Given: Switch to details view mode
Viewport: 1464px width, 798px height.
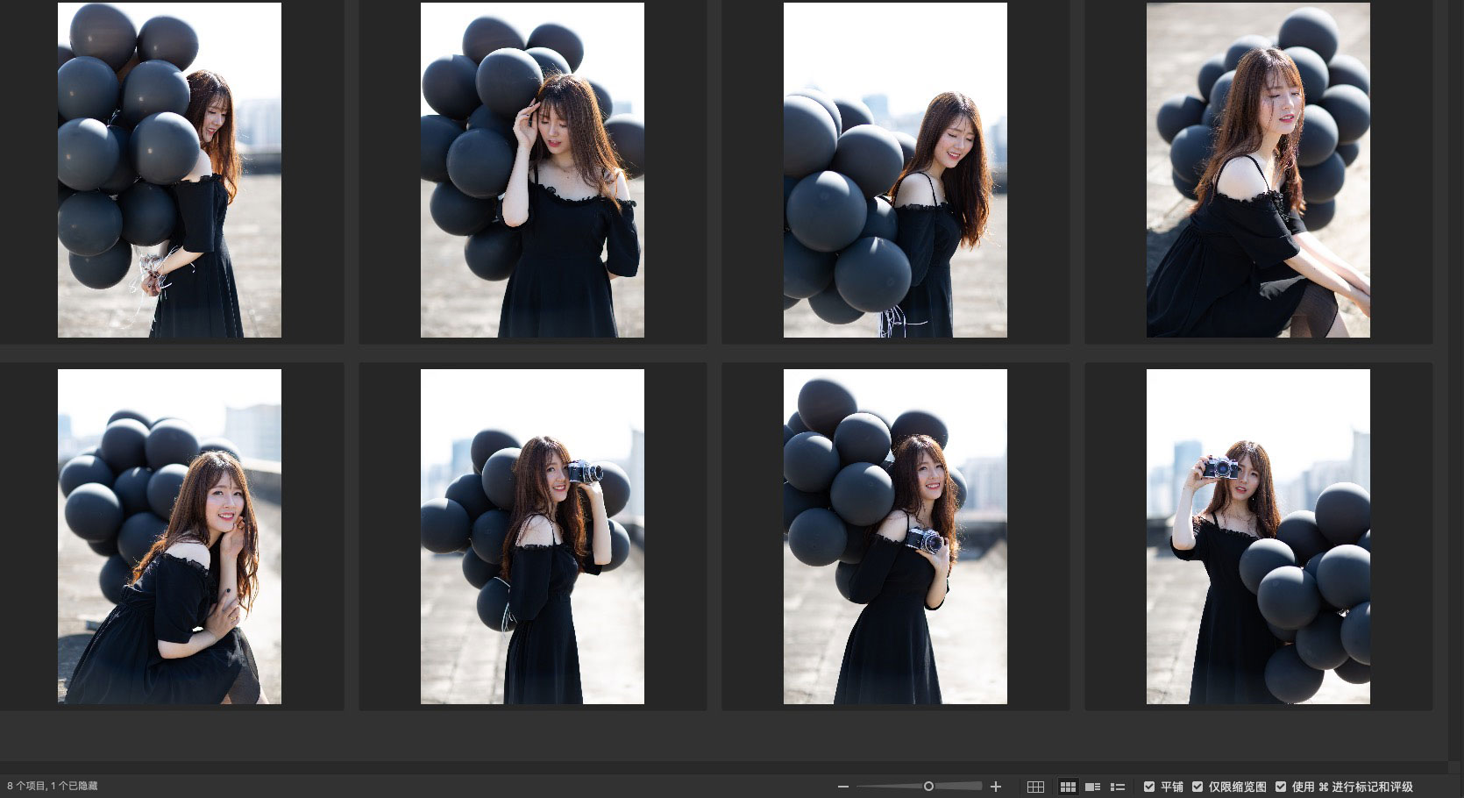Looking at the screenshot, I should pyautogui.click(x=1092, y=787).
